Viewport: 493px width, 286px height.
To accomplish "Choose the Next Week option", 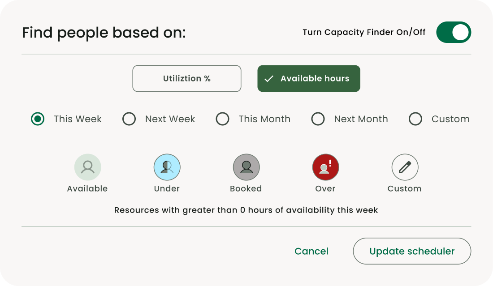I will click(x=129, y=119).
